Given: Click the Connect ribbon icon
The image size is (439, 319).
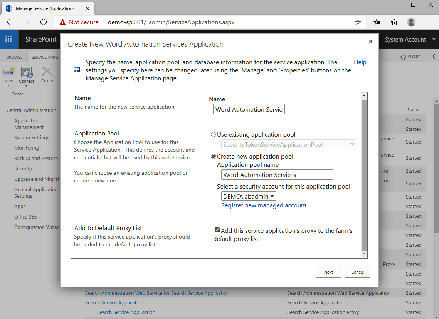Looking at the screenshot, I should point(27,72).
